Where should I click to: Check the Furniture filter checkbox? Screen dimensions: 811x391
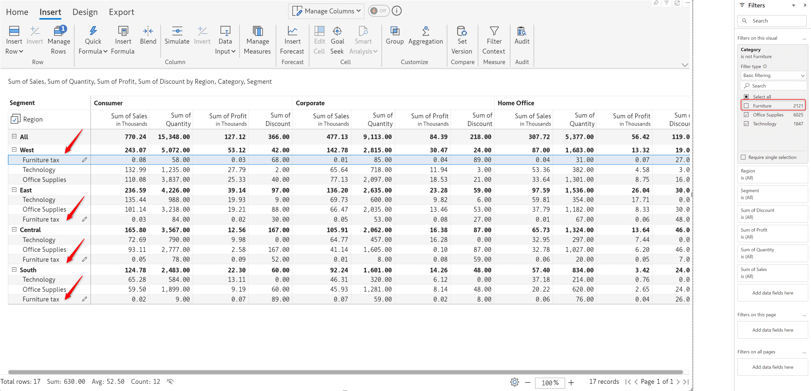pos(746,106)
